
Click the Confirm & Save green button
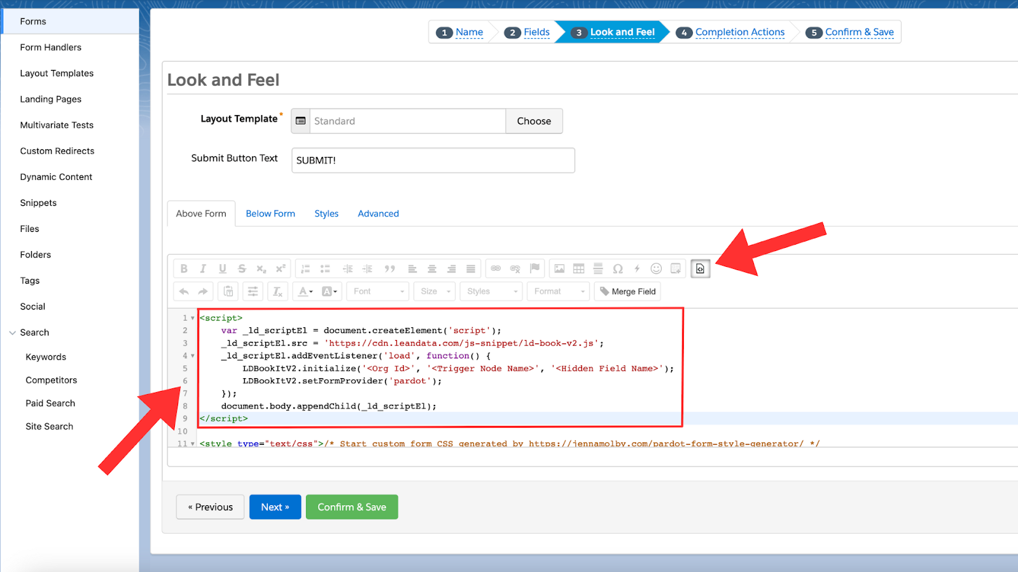(352, 507)
